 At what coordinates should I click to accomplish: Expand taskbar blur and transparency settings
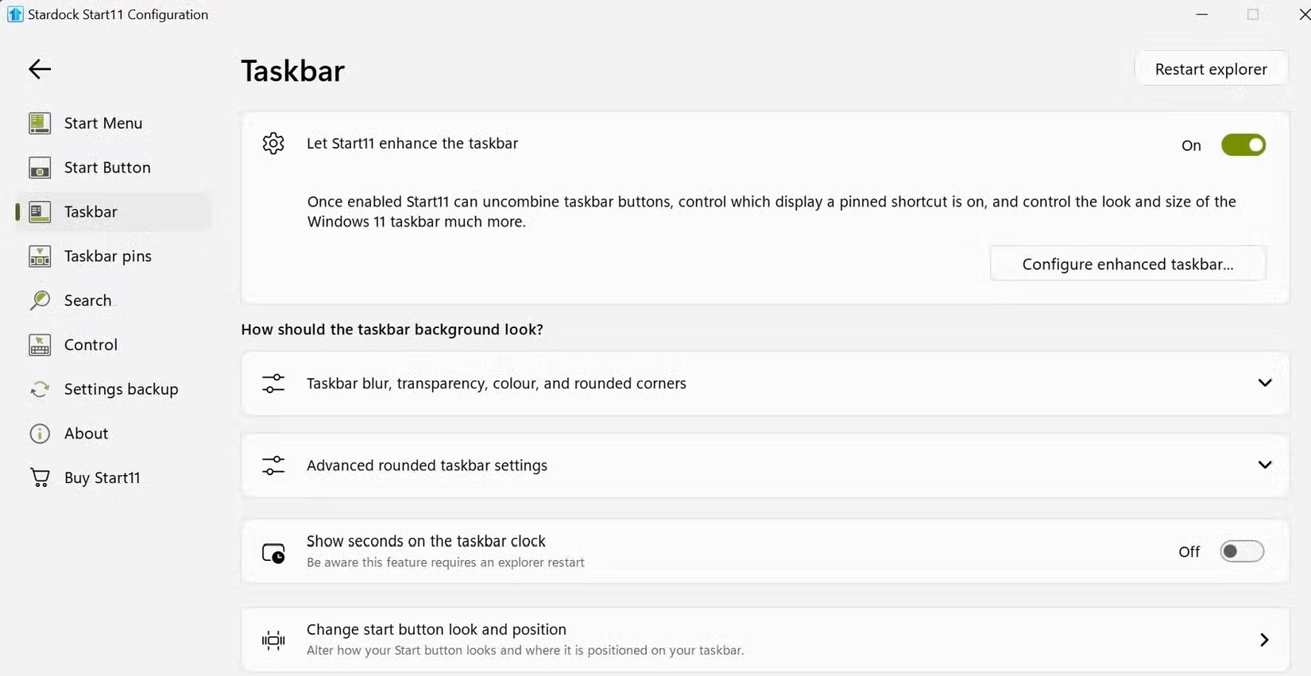(x=1264, y=383)
